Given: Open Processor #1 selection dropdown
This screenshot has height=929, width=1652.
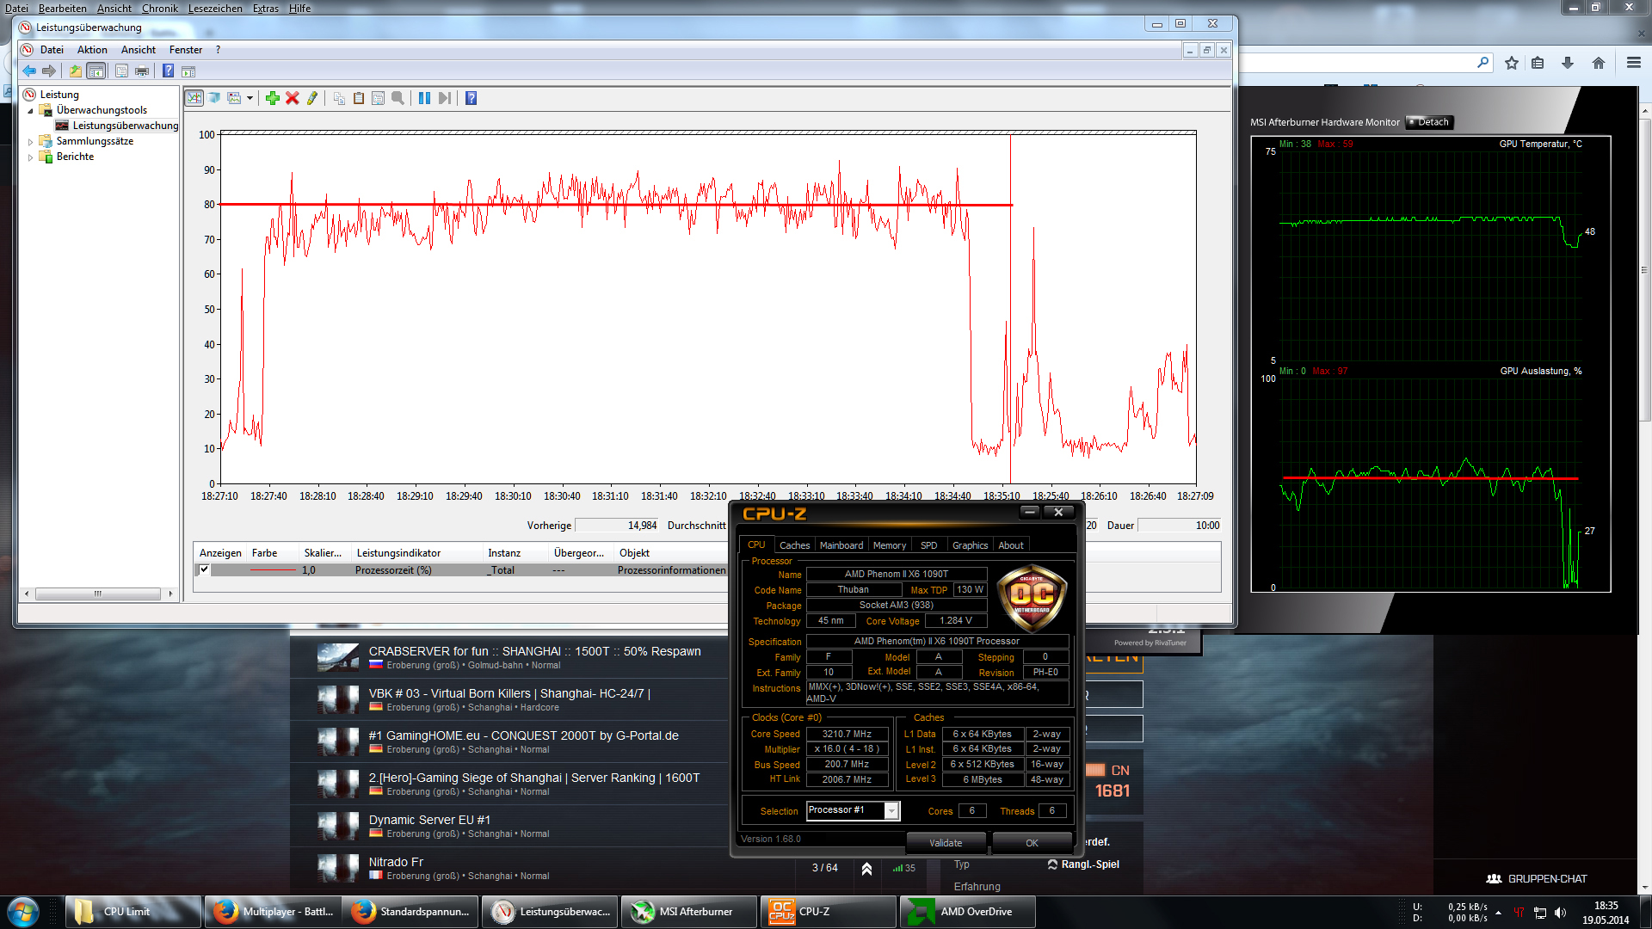Looking at the screenshot, I should [x=892, y=810].
